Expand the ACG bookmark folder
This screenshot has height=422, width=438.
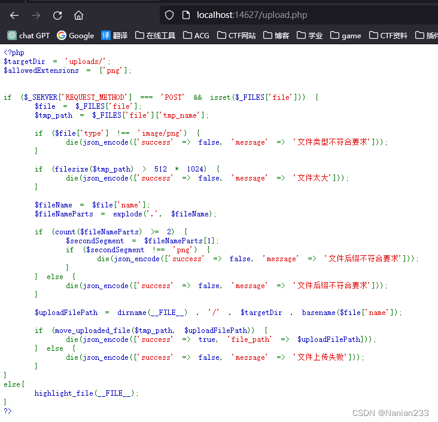pyautogui.click(x=196, y=35)
